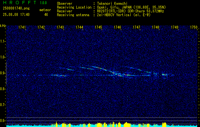Click the 1746 time marker

[117, 27]
